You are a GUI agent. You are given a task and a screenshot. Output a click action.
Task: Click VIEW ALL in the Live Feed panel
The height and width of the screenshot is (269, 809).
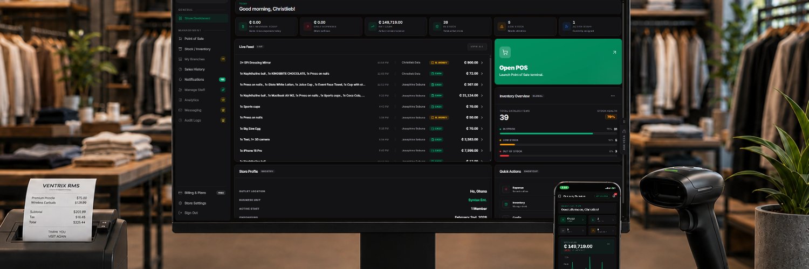(x=477, y=47)
